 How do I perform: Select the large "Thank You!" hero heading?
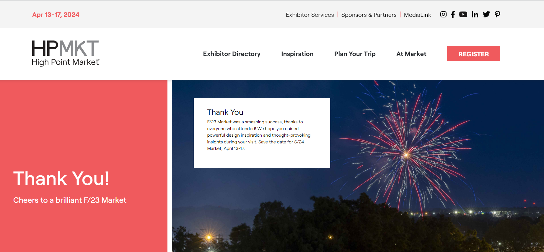click(x=61, y=179)
